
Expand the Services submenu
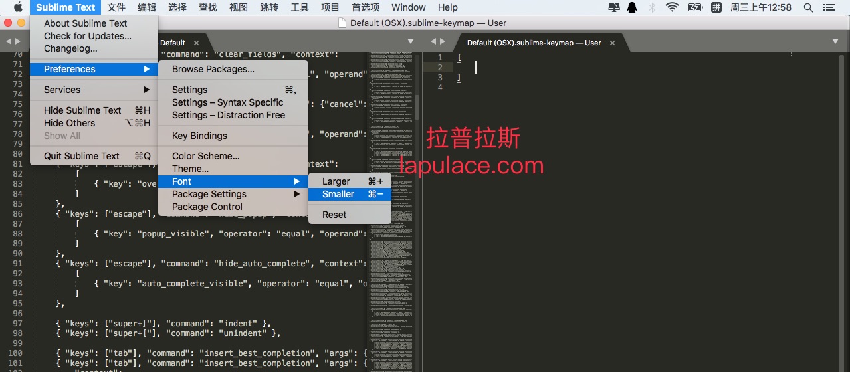[x=94, y=90]
